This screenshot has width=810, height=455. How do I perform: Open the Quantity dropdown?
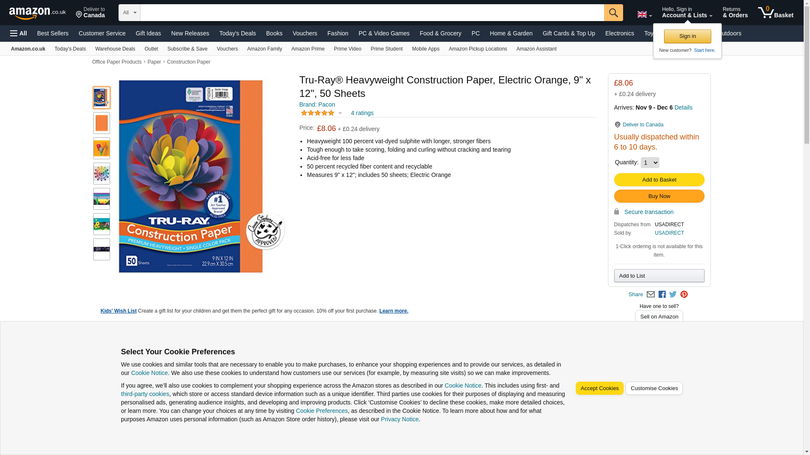(x=650, y=163)
